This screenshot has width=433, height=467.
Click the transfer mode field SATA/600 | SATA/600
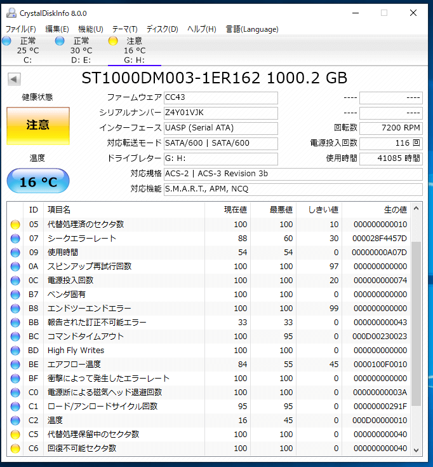click(x=221, y=144)
